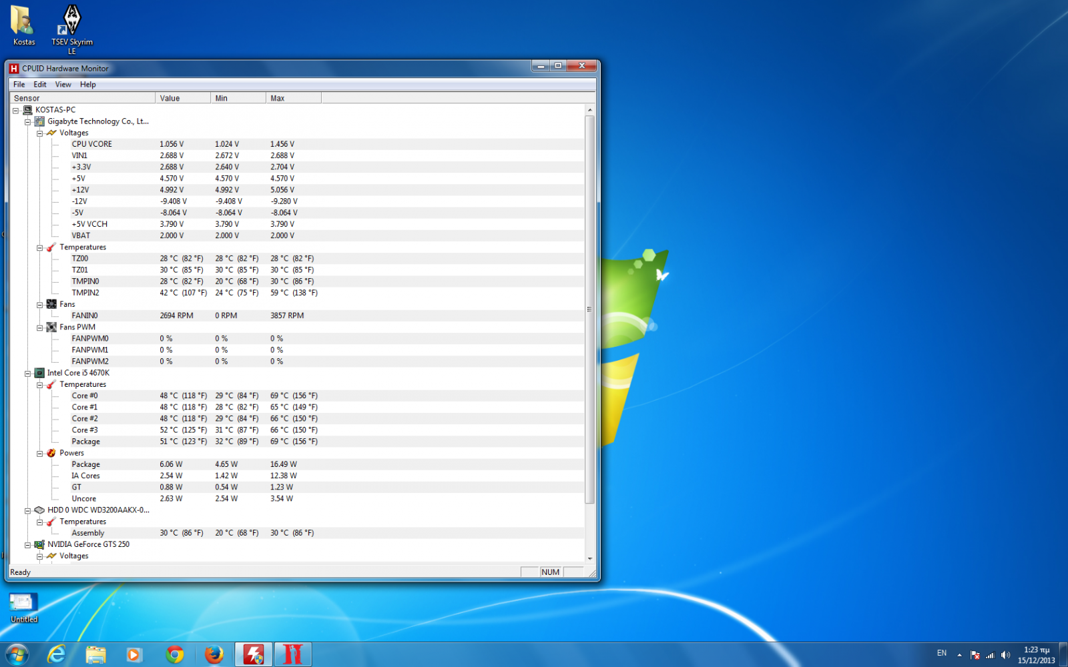Click the Powers flame icon
This screenshot has width=1068, height=667.
pyautogui.click(x=51, y=453)
